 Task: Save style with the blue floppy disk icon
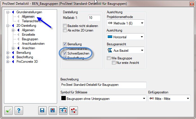[42, 111]
